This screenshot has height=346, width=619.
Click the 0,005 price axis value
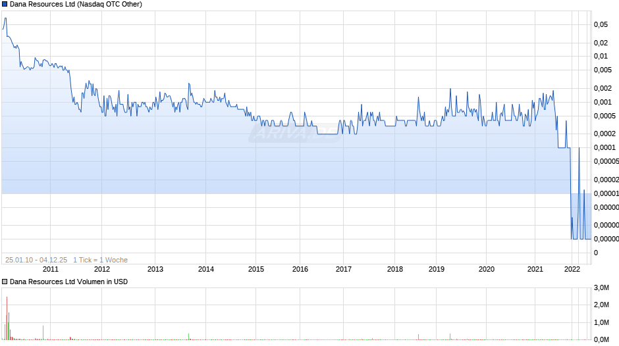tap(603, 70)
